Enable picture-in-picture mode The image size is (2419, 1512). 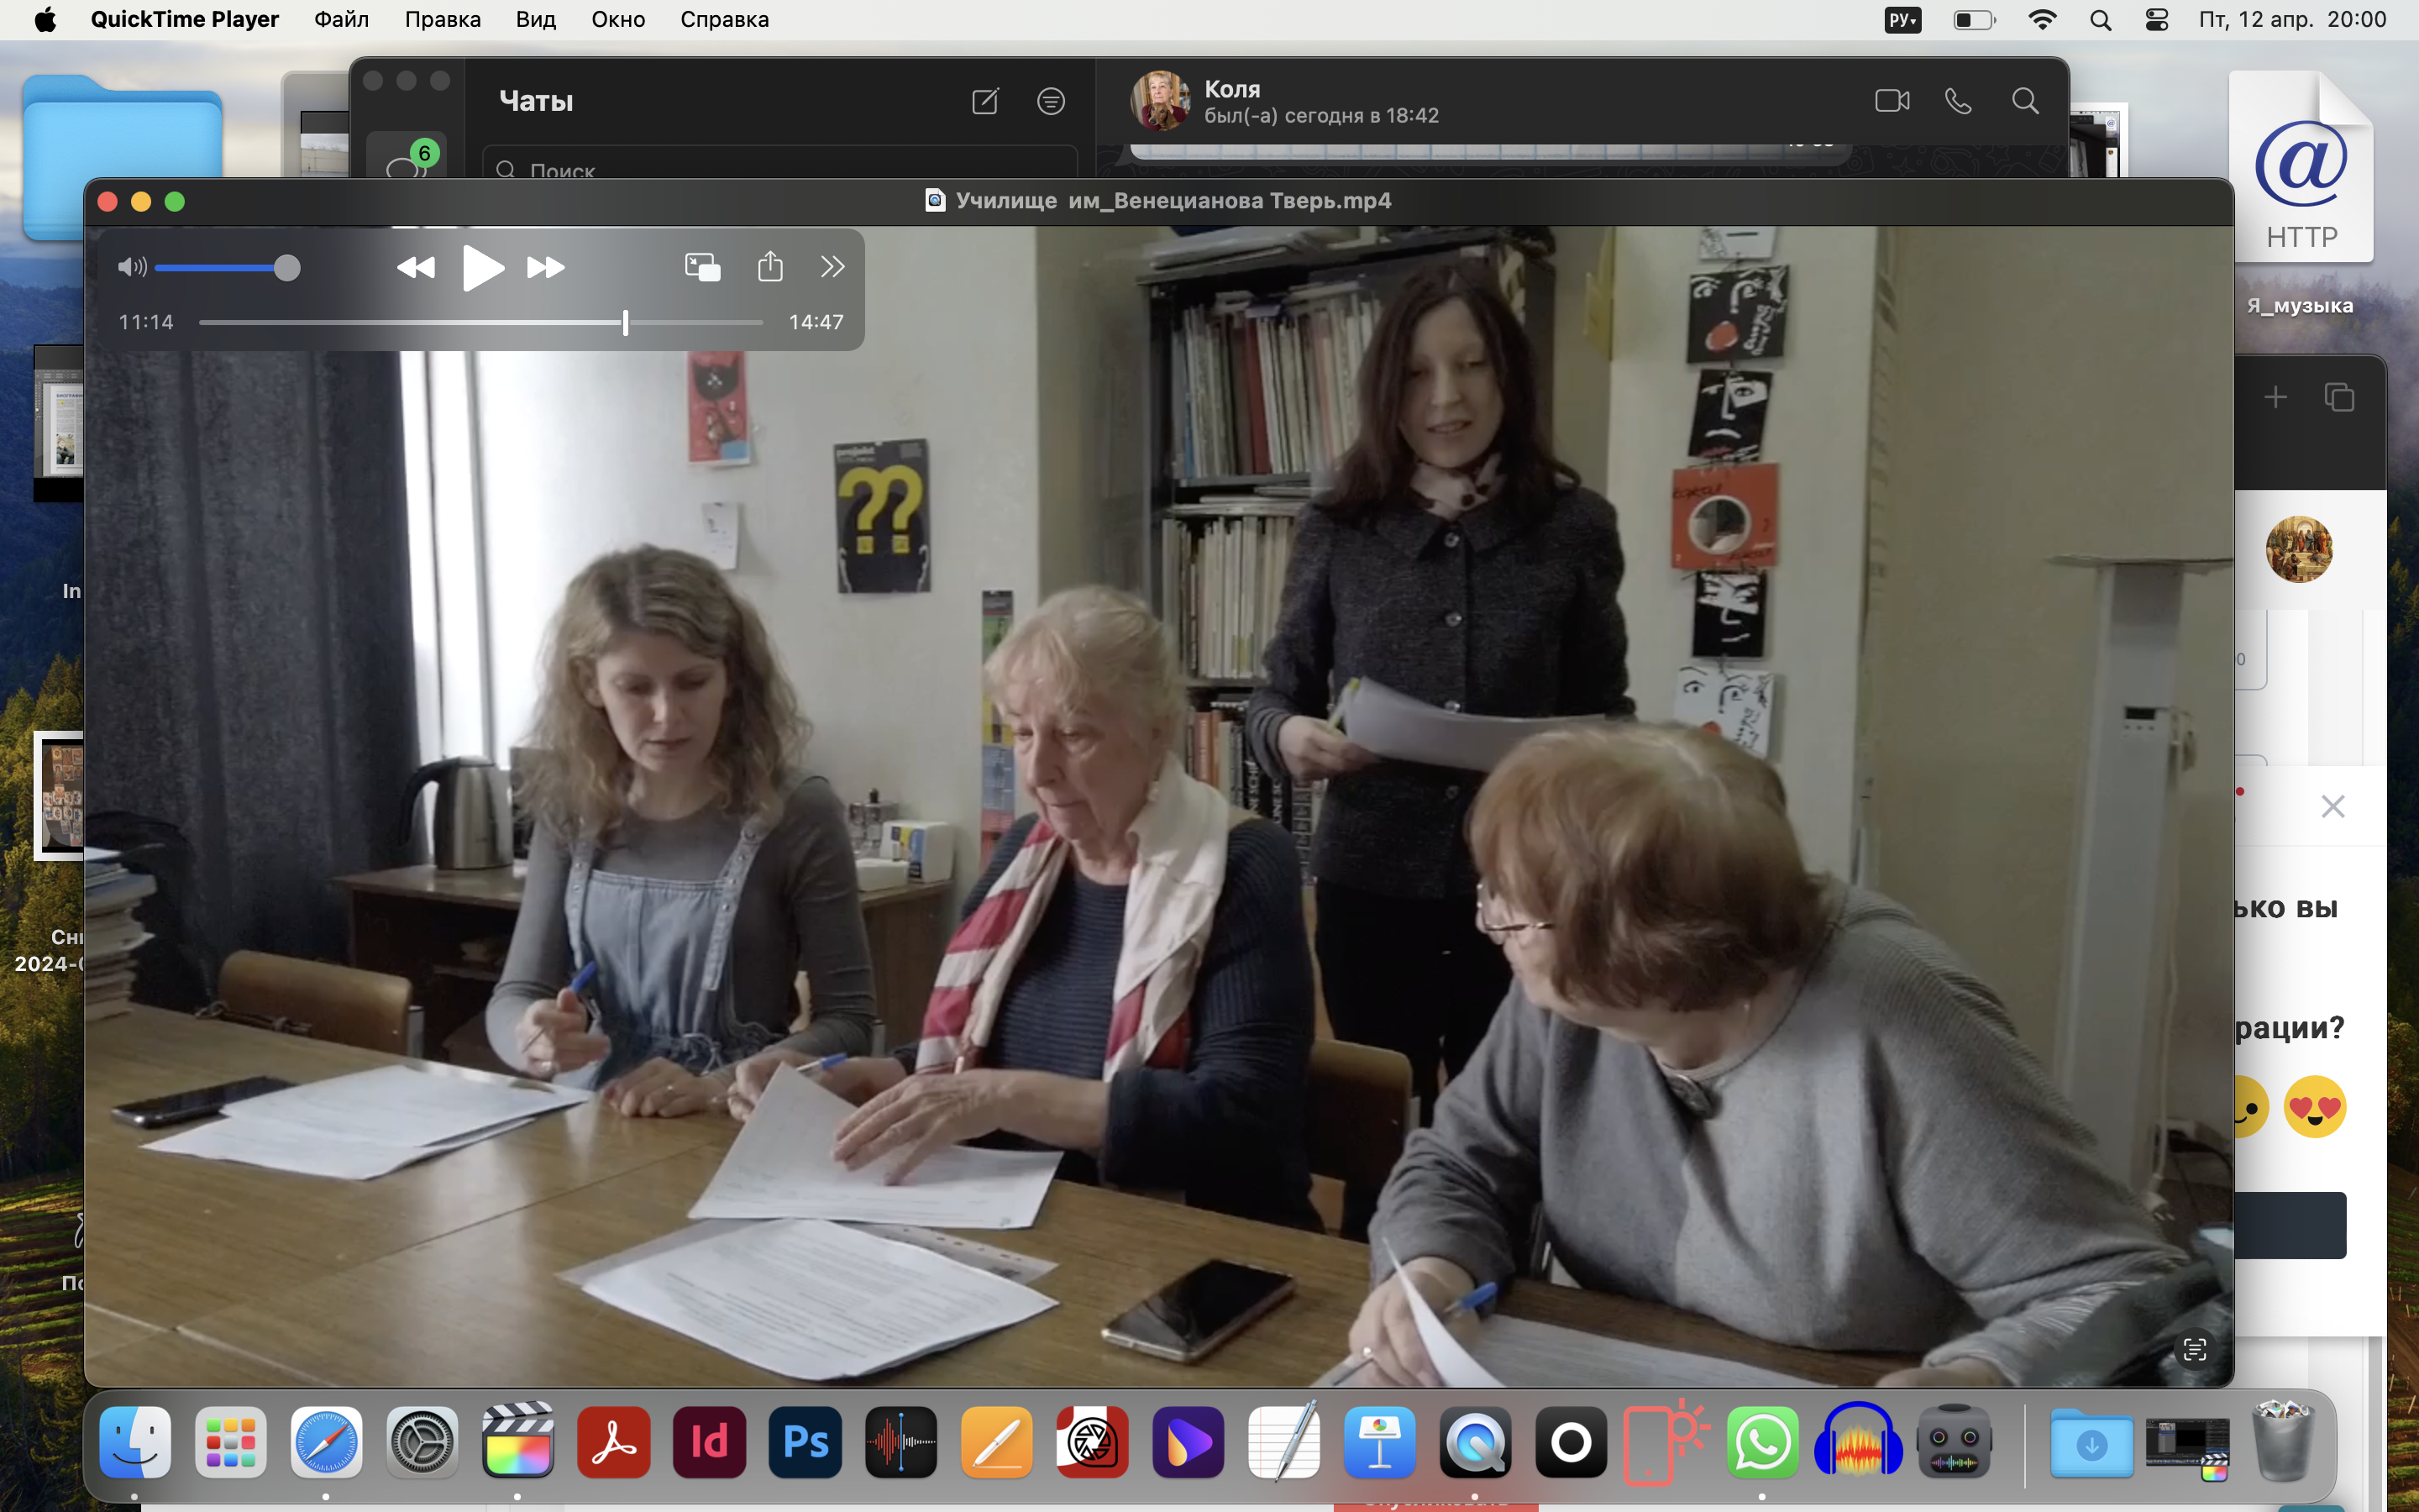point(701,267)
